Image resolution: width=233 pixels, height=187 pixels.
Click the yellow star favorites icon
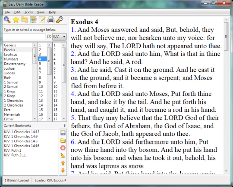coord(16,20)
